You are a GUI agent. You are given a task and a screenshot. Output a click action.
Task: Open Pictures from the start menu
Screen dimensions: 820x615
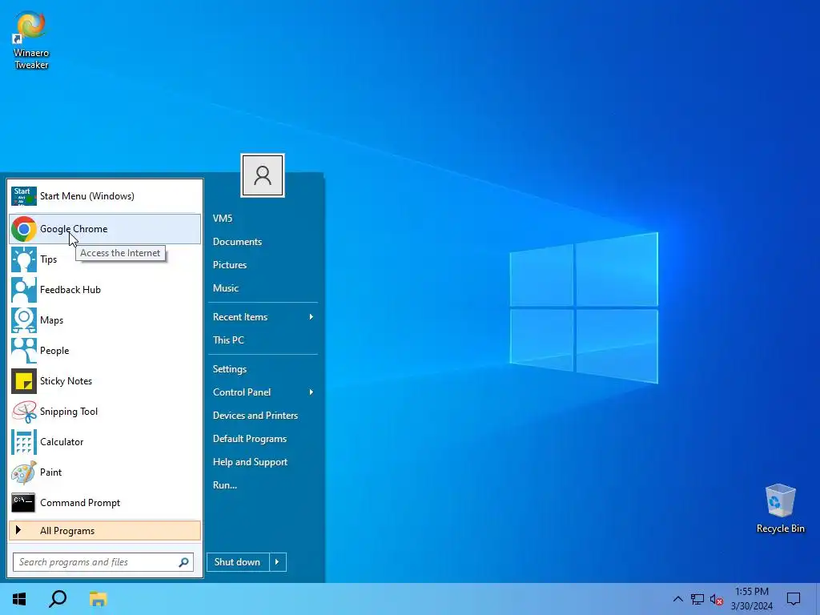pyautogui.click(x=230, y=264)
